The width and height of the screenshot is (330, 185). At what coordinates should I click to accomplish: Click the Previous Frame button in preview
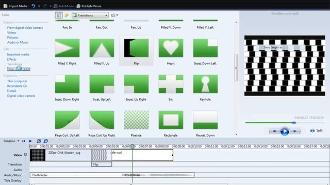pos(274,132)
